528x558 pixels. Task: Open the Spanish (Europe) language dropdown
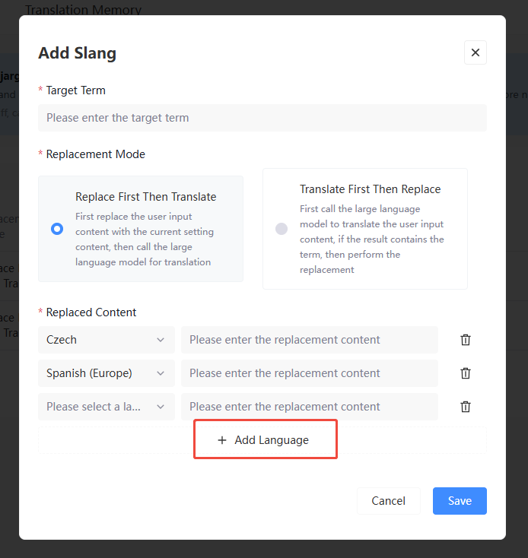click(x=107, y=373)
